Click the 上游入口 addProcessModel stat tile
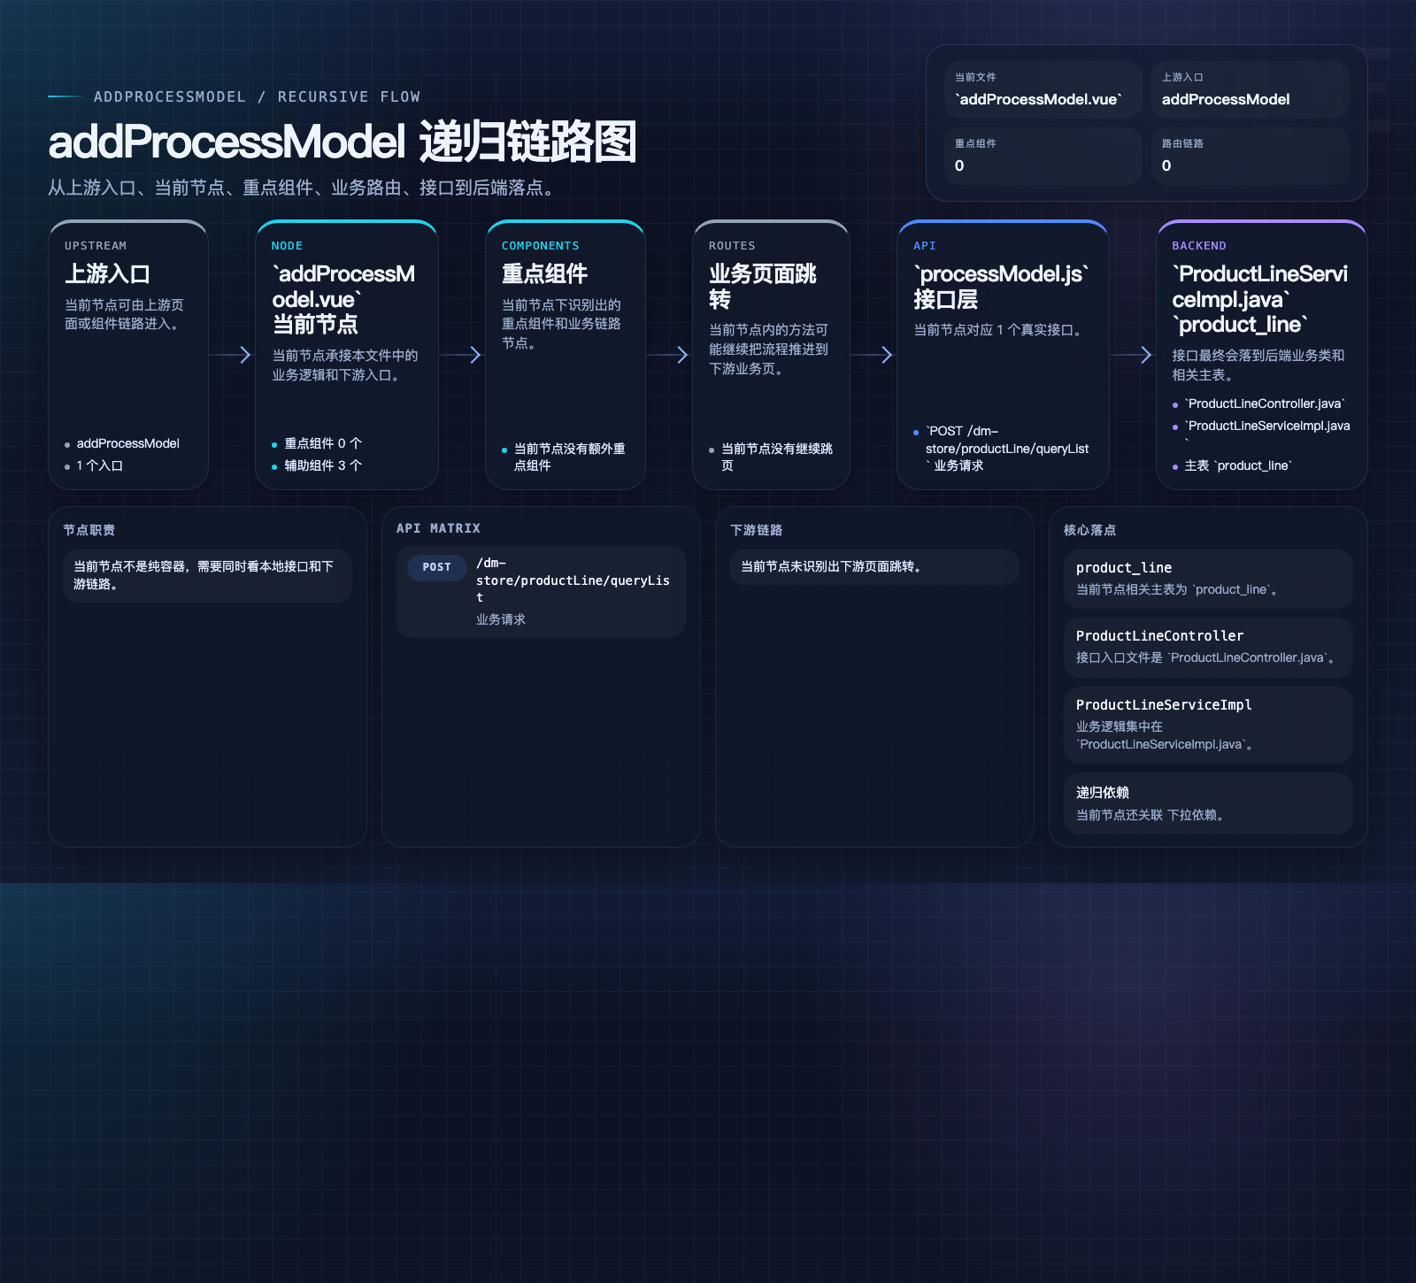This screenshot has width=1416, height=1283. (1251, 89)
